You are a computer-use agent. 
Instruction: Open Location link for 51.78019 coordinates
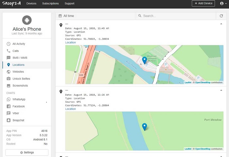70,42
